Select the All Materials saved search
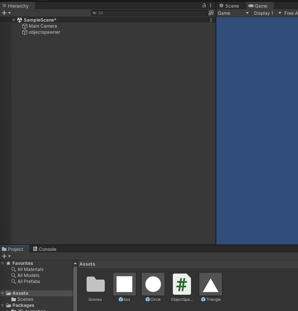 (x=30, y=269)
